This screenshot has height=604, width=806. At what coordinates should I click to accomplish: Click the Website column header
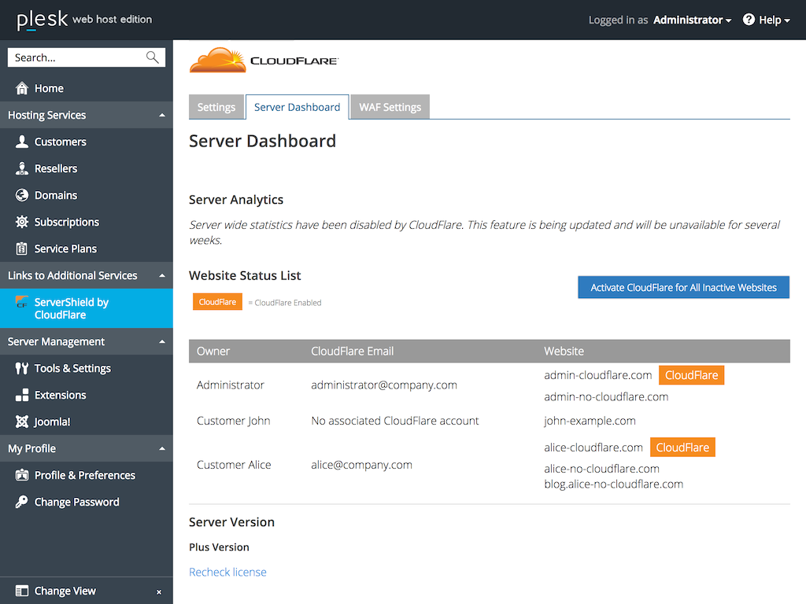(564, 352)
